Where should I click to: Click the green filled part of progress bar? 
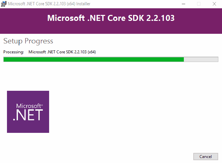(94, 59)
